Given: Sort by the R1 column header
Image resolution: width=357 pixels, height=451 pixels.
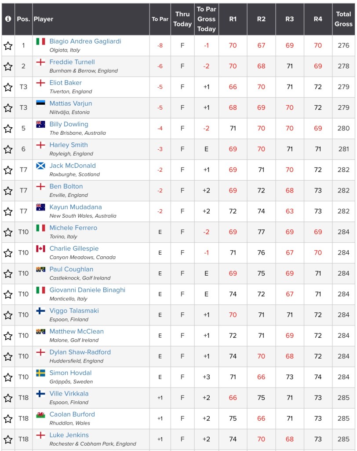Looking at the screenshot, I should [x=233, y=19].
